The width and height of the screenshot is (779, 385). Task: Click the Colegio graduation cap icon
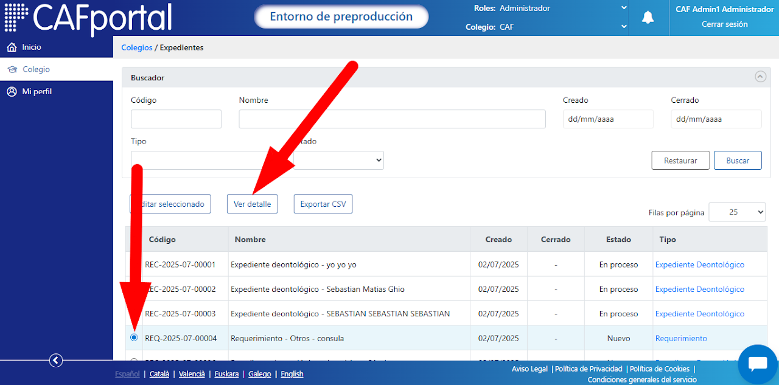pyautogui.click(x=12, y=69)
